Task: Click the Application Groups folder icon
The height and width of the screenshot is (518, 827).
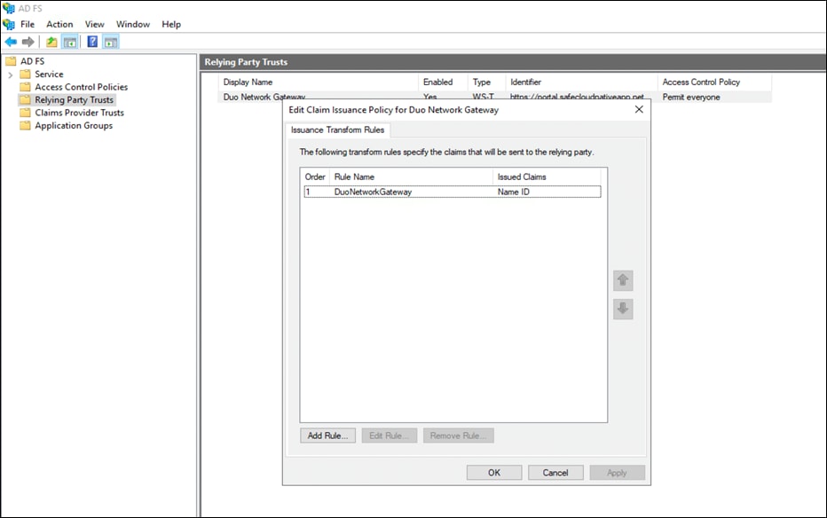Action: click(x=25, y=125)
